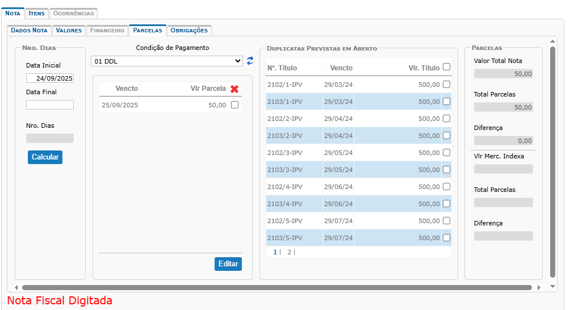The width and height of the screenshot is (570, 310).
Task: Click the Editar button
Action: click(228, 264)
